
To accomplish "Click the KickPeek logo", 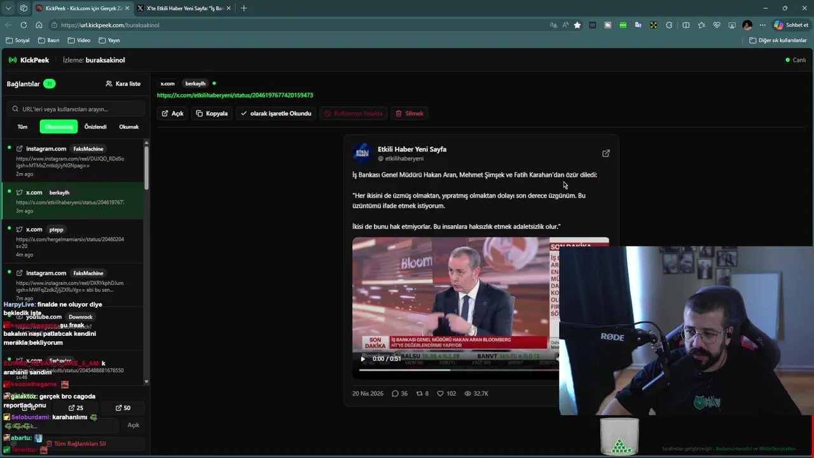I will [x=29, y=60].
